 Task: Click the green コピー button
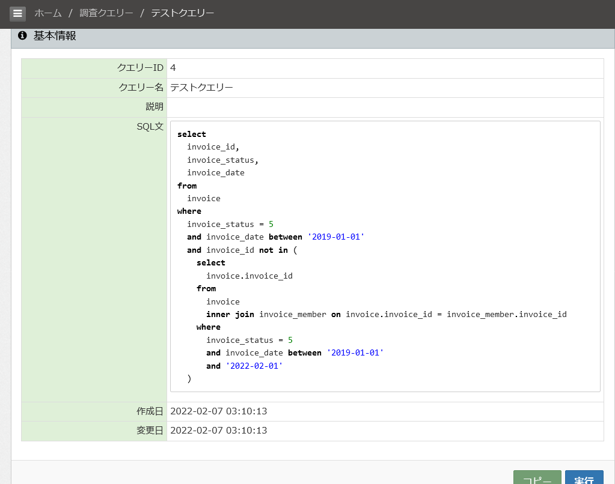point(537,478)
